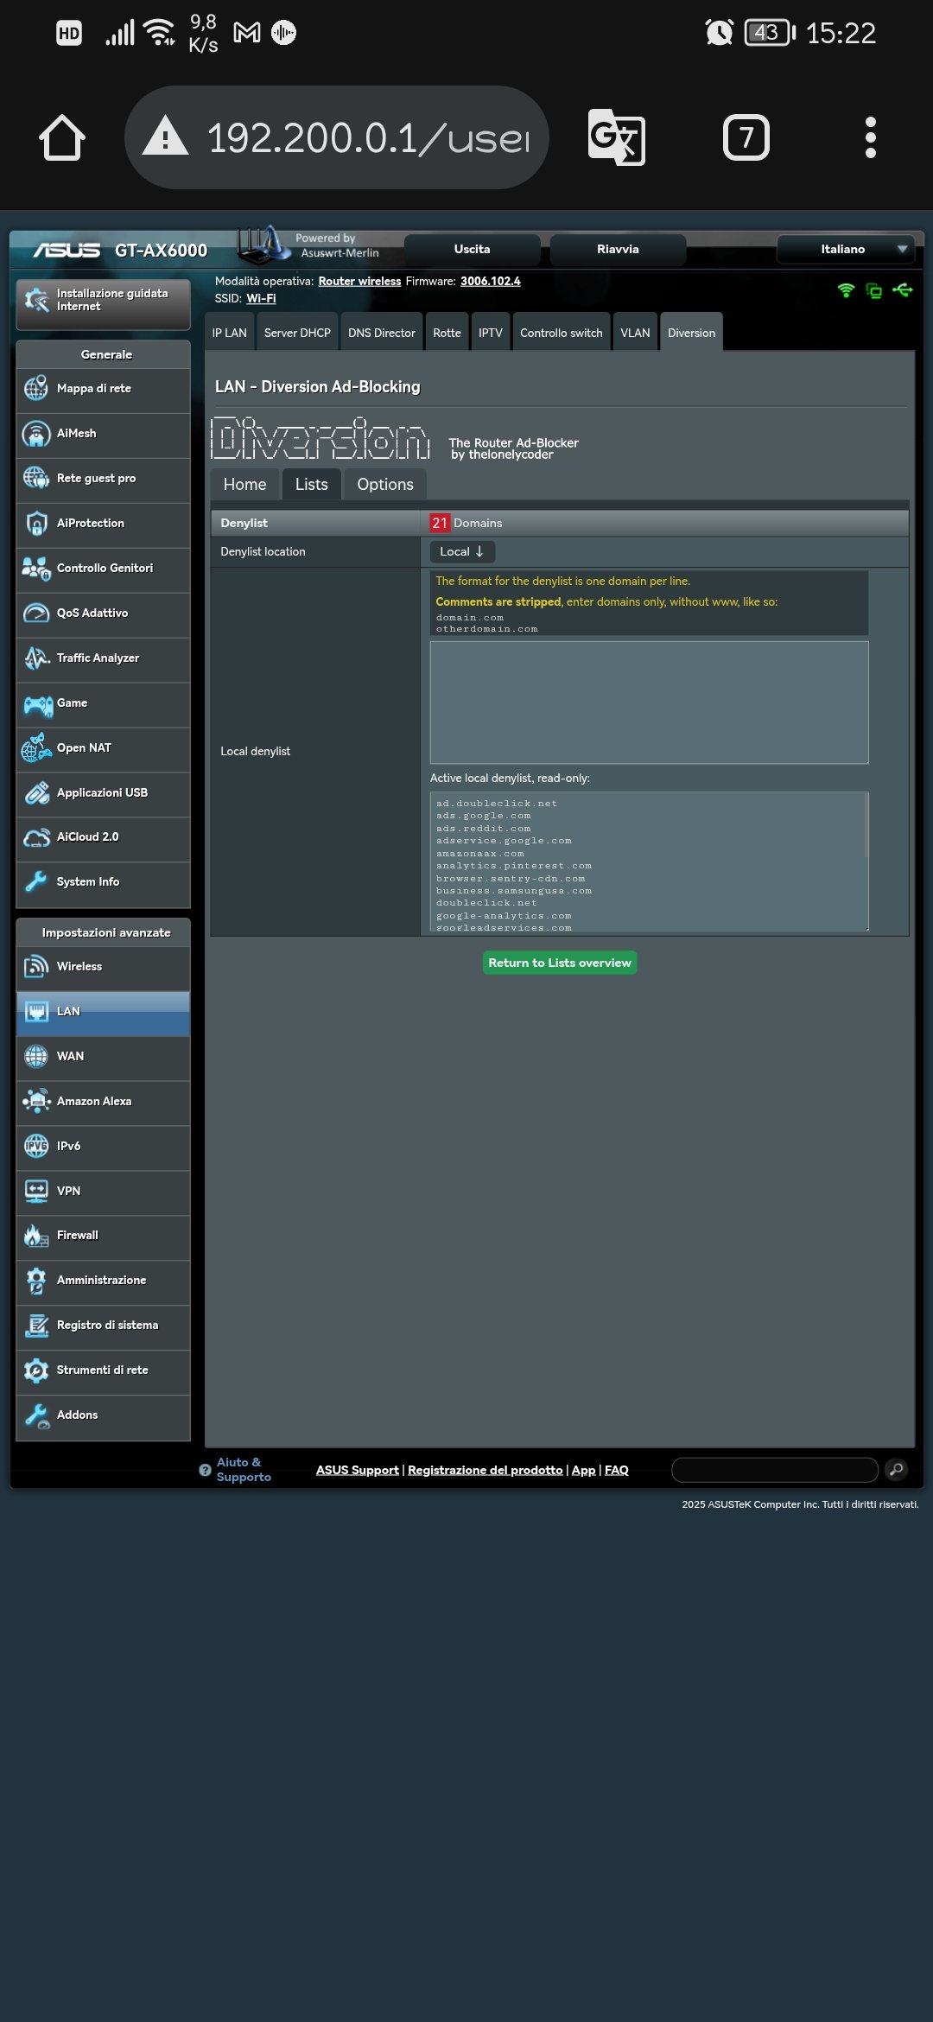Click the QoS Adattivo icon

pyautogui.click(x=36, y=613)
